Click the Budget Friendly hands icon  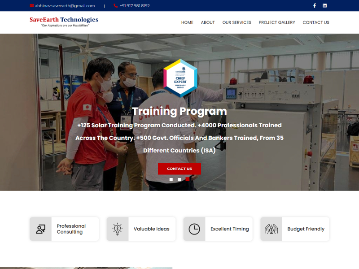pos(271,229)
